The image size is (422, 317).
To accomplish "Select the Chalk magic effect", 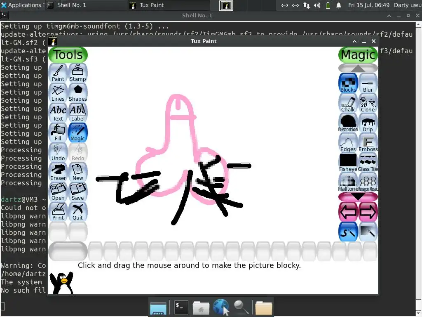I will tap(348, 103).
